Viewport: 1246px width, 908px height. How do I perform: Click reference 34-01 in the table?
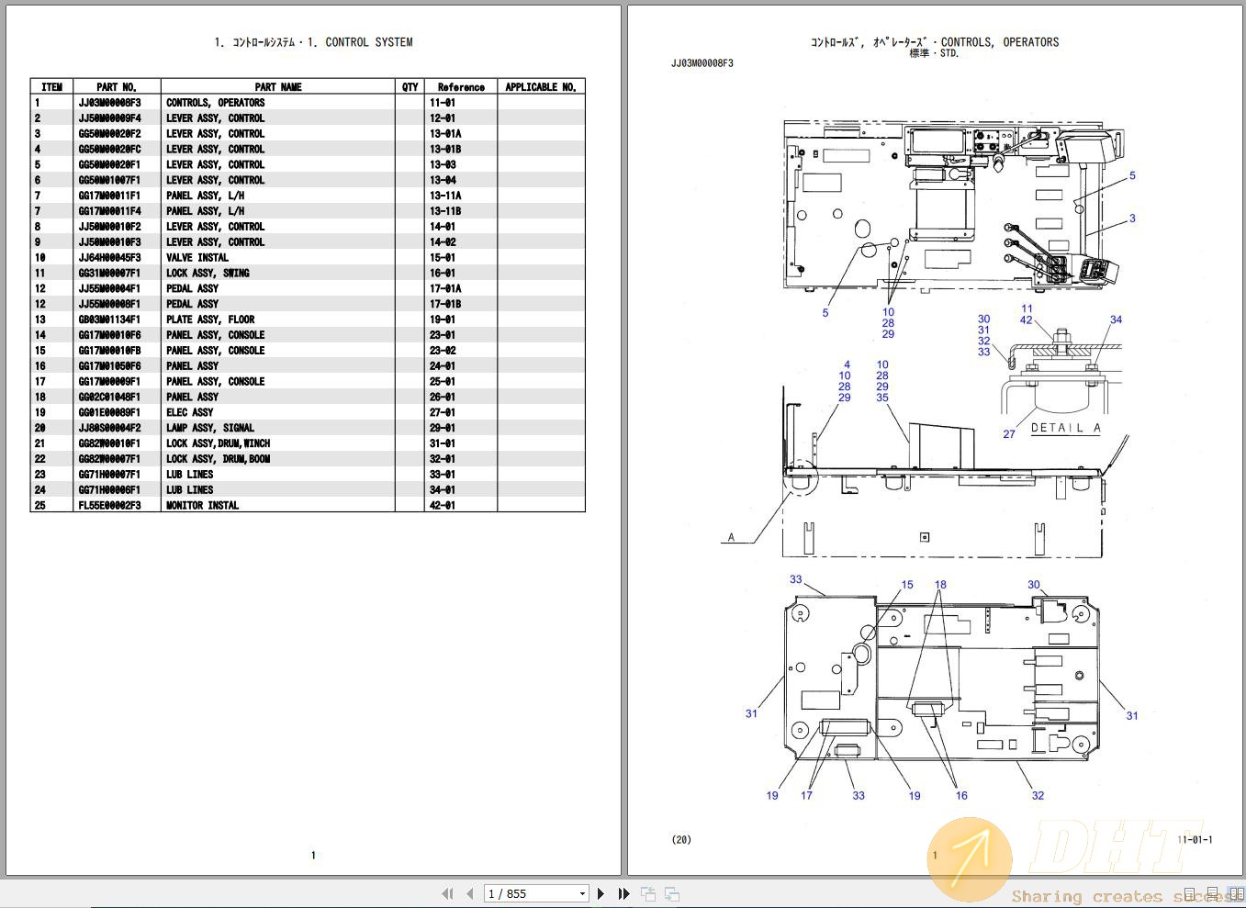[443, 490]
